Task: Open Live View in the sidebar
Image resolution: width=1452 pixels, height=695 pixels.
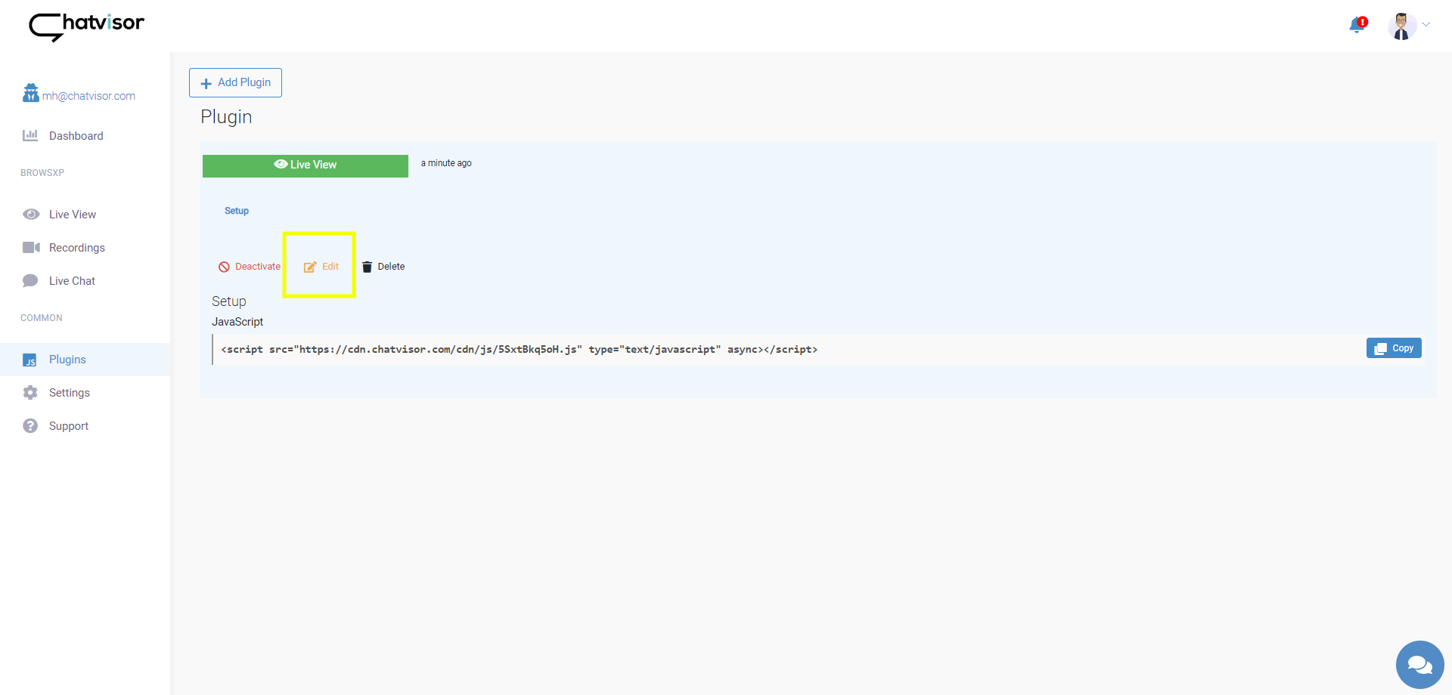Action: 73,215
